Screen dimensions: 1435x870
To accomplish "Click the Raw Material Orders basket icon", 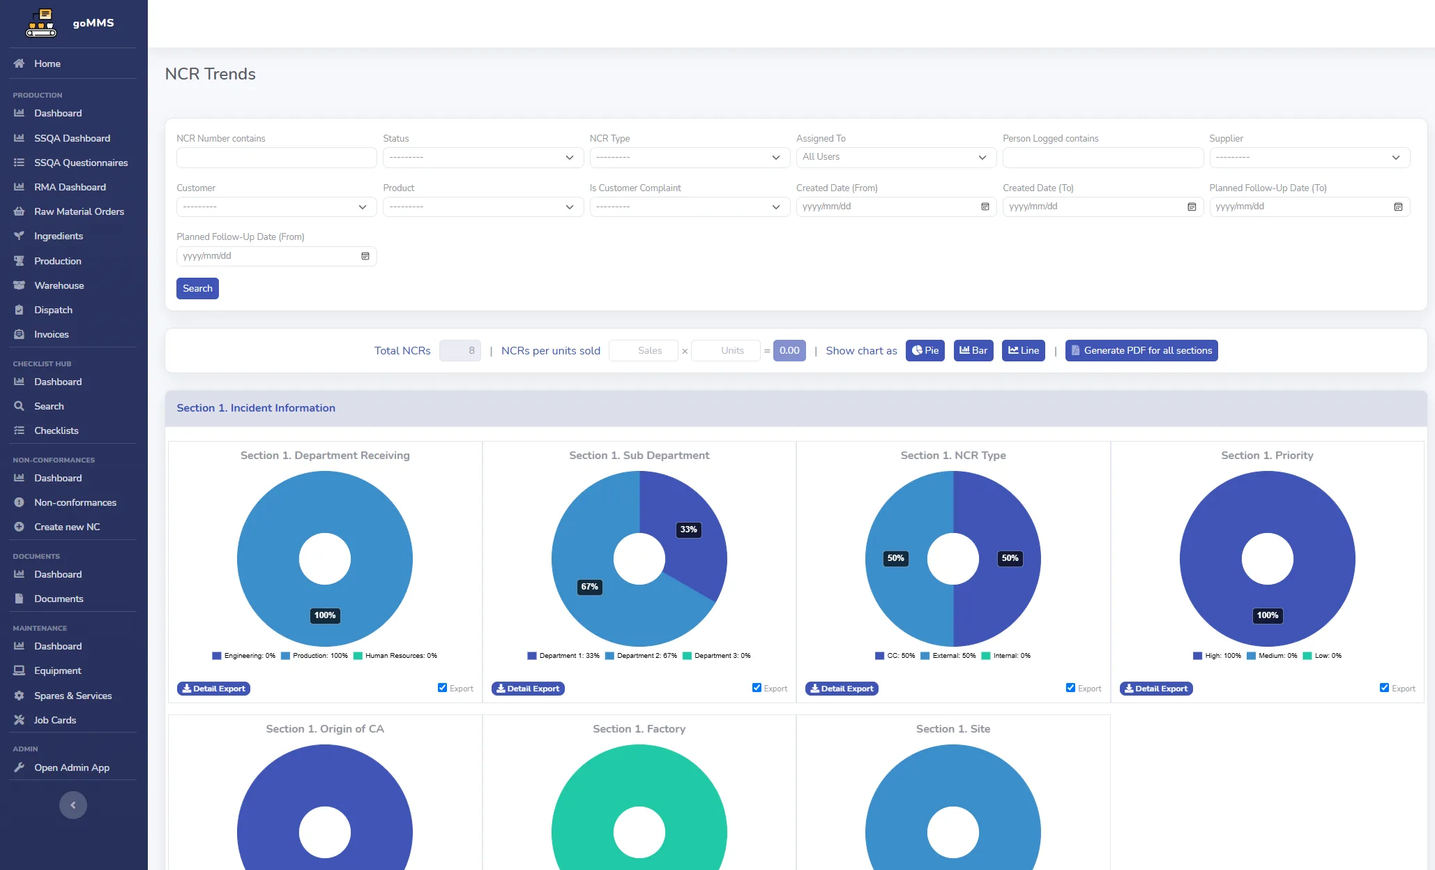I will (x=19, y=211).
